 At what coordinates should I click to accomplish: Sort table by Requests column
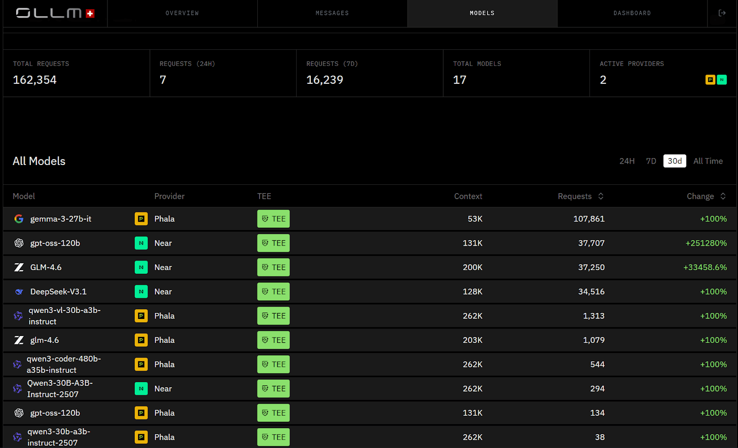pos(581,196)
